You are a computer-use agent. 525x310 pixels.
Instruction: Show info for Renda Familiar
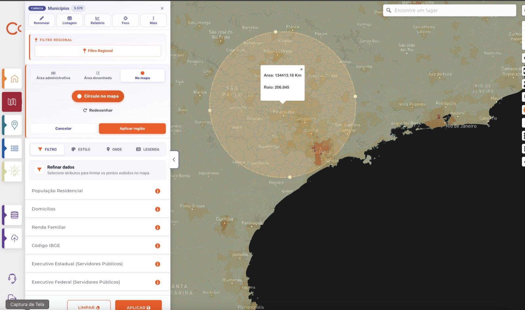[157, 227]
